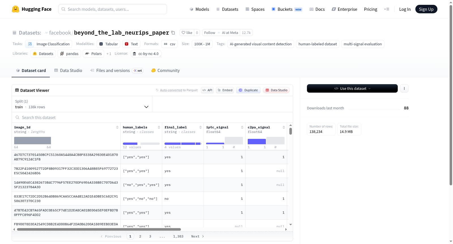Click cell ["no","yes","yes"]
The height and width of the screenshot is (244, 453).
141,185
